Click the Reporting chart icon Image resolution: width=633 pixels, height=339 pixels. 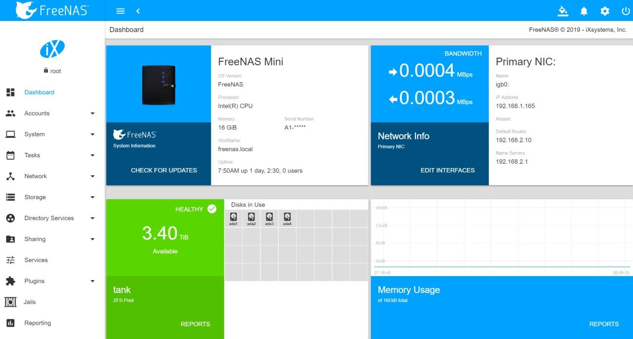coord(10,322)
